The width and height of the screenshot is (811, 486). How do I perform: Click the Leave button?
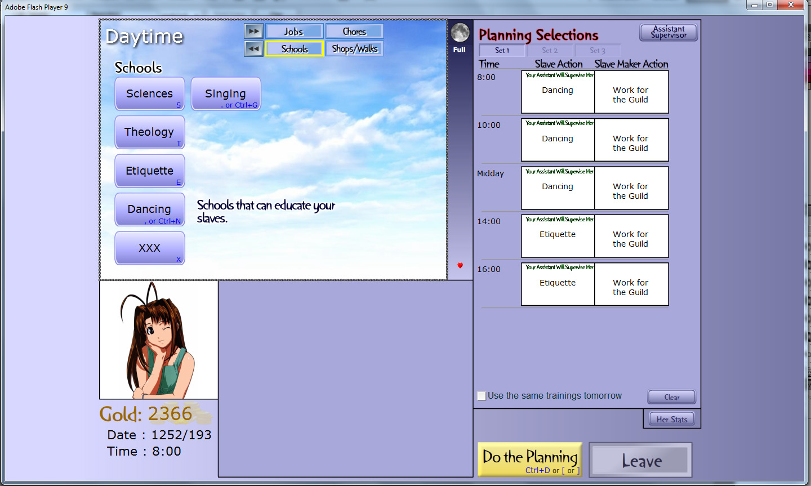[641, 461]
